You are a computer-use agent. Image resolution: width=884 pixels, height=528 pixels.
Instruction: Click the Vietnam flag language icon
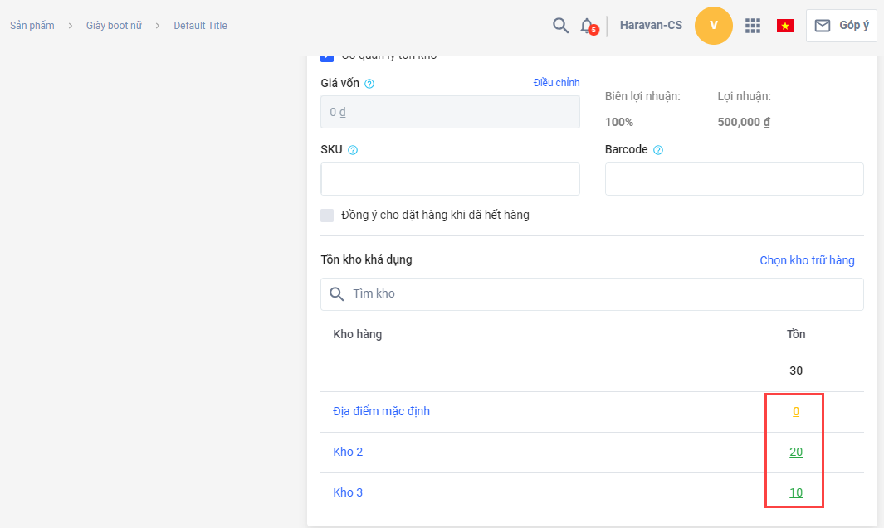784,26
